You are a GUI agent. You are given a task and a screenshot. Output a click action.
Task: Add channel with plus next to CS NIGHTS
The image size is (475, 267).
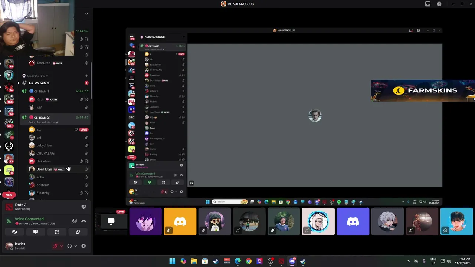(x=86, y=76)
